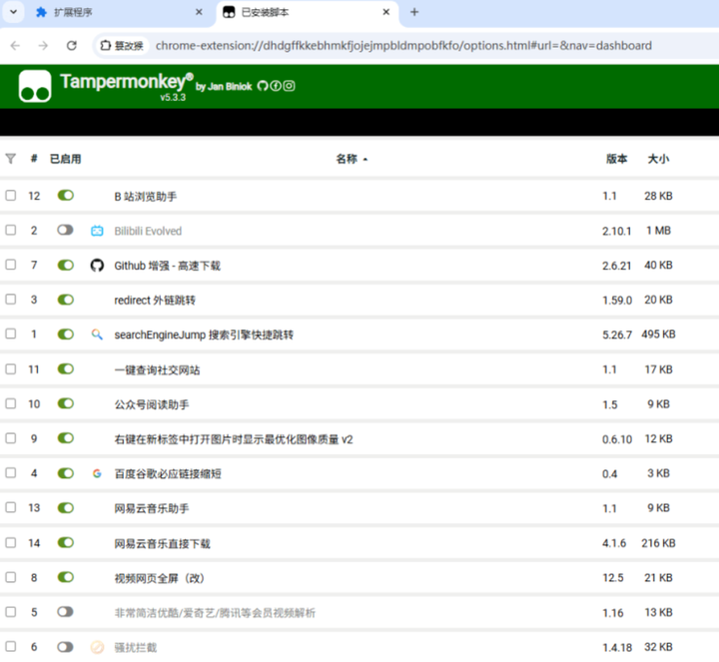The image size is (719, 662).
Task: Open searchEngineJump 搜索引擎快捷跳转 script
Action: [204, 334]
